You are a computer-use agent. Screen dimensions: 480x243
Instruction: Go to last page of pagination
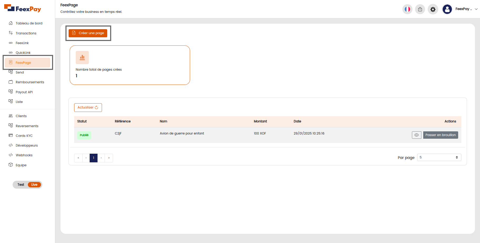pos(109,158)
